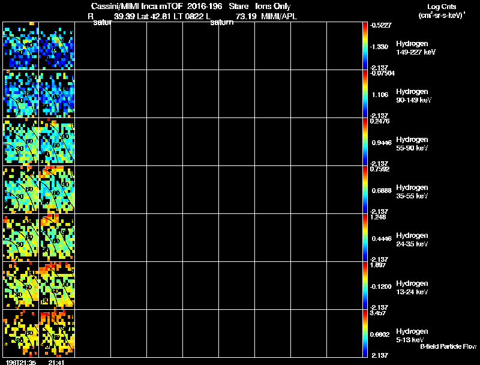
Task: Click the 'Hydrogen 24-35 keV' label
Action: (x=412, y=240)
